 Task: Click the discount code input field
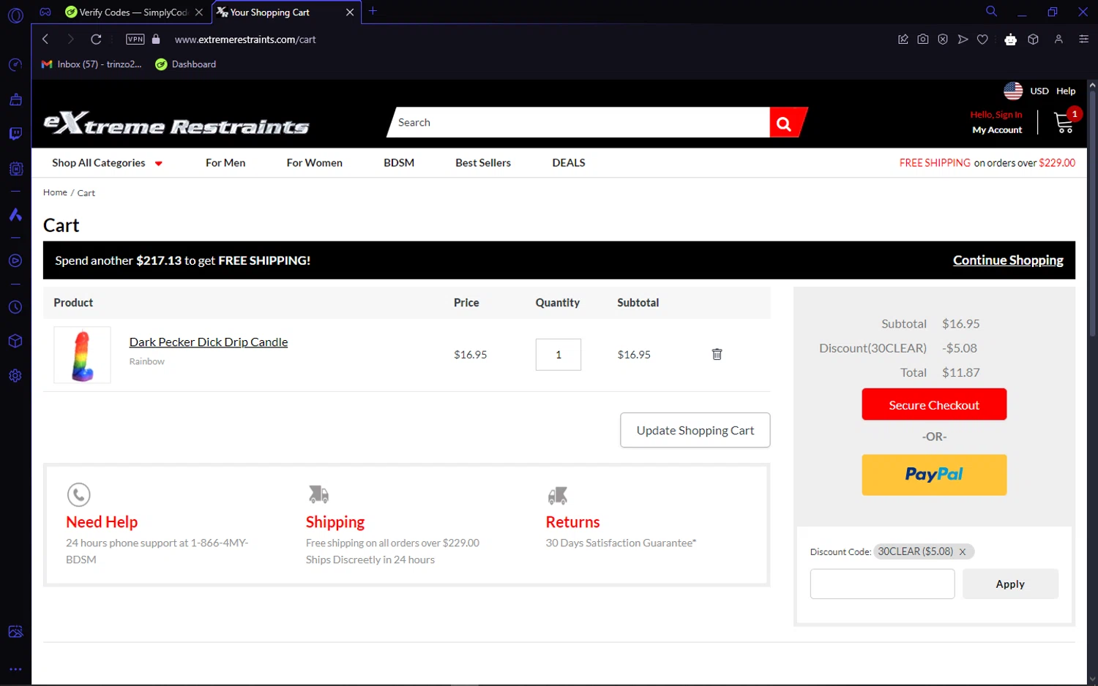[x=882, y=584]
